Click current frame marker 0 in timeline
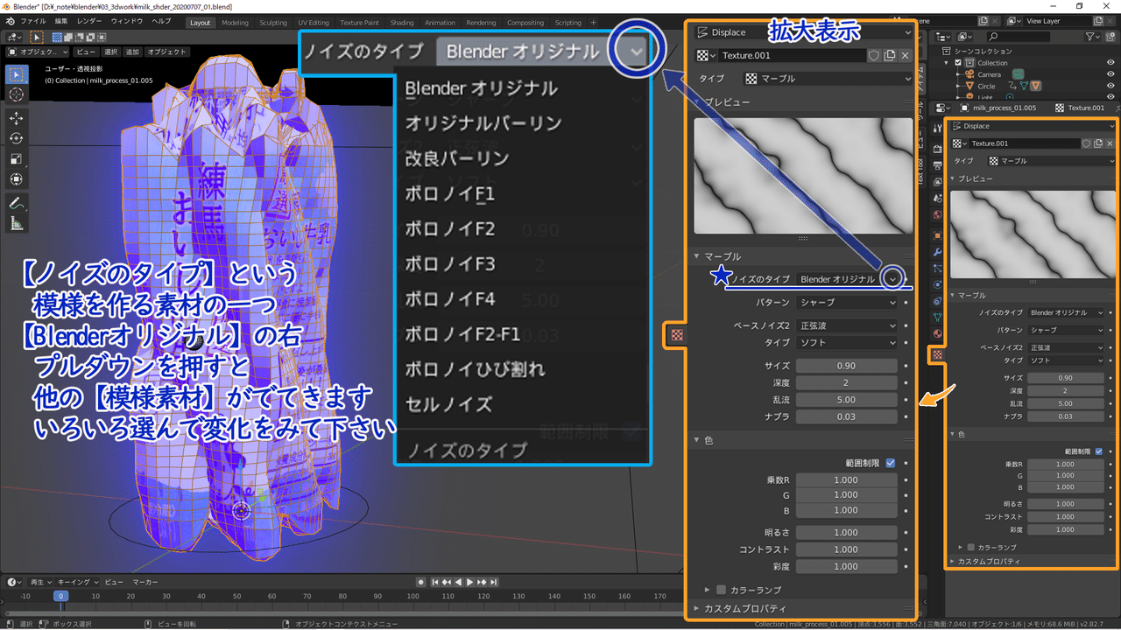This screenshot has height=630, width=1121. click(x=60, y=596)
